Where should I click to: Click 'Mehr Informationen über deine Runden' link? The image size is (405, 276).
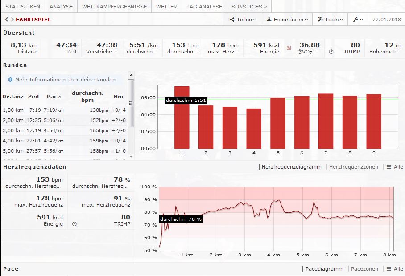(65, 80)
